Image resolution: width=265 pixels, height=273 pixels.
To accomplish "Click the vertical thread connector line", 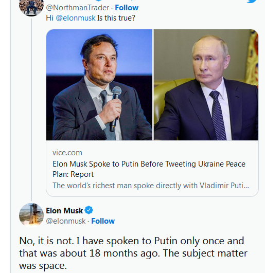I will click(31, 110).
